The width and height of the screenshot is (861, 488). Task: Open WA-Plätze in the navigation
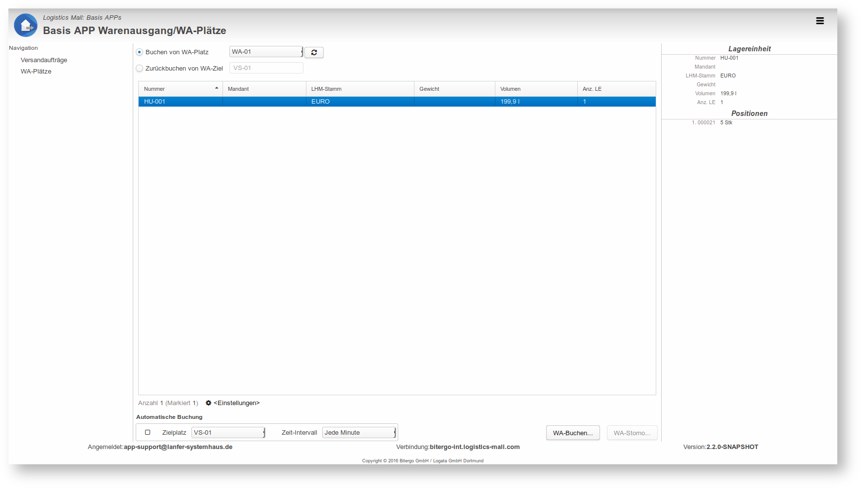[36, 72]
